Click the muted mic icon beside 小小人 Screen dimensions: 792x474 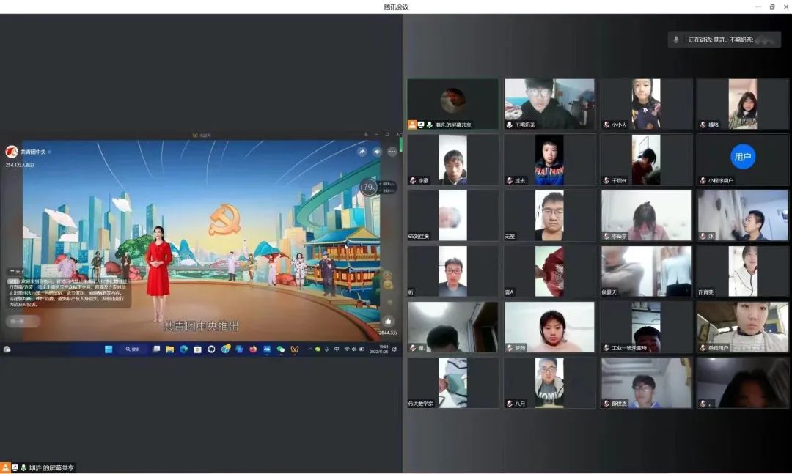point(606,125)
